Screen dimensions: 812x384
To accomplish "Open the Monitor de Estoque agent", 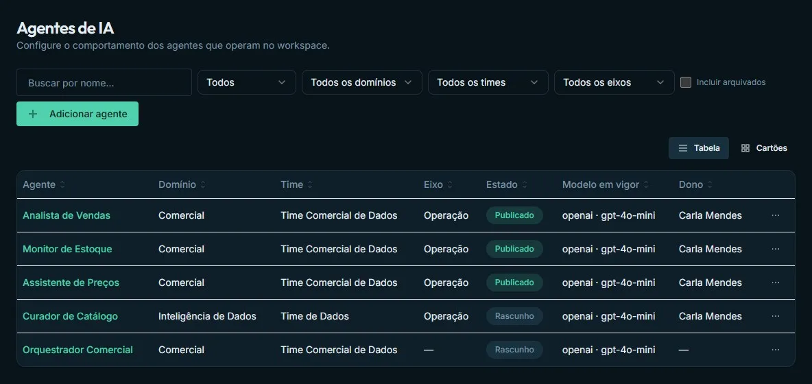I will pyautogui.click(x=67, y=249).
